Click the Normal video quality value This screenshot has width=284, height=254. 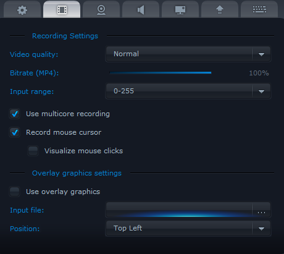[126, 54]
